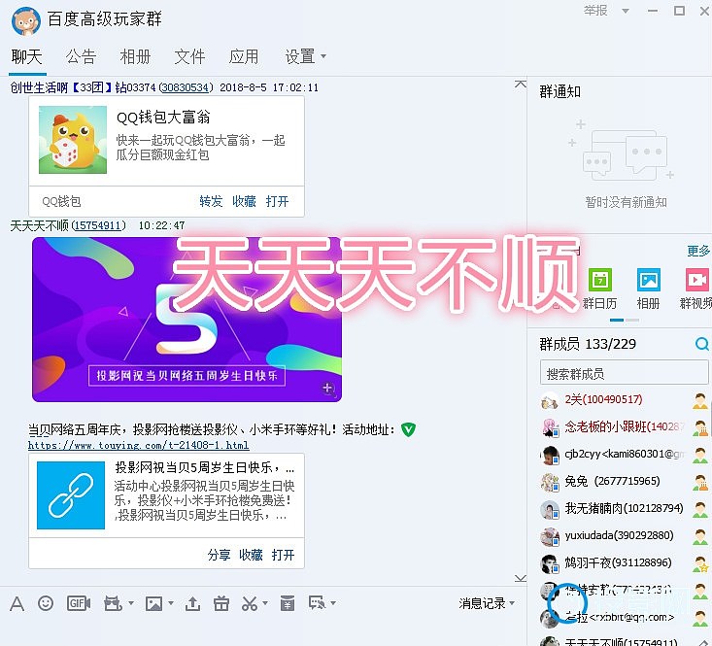
Task: Click role icon beside 我无猪腩肉
Action: tap(700, 509)
